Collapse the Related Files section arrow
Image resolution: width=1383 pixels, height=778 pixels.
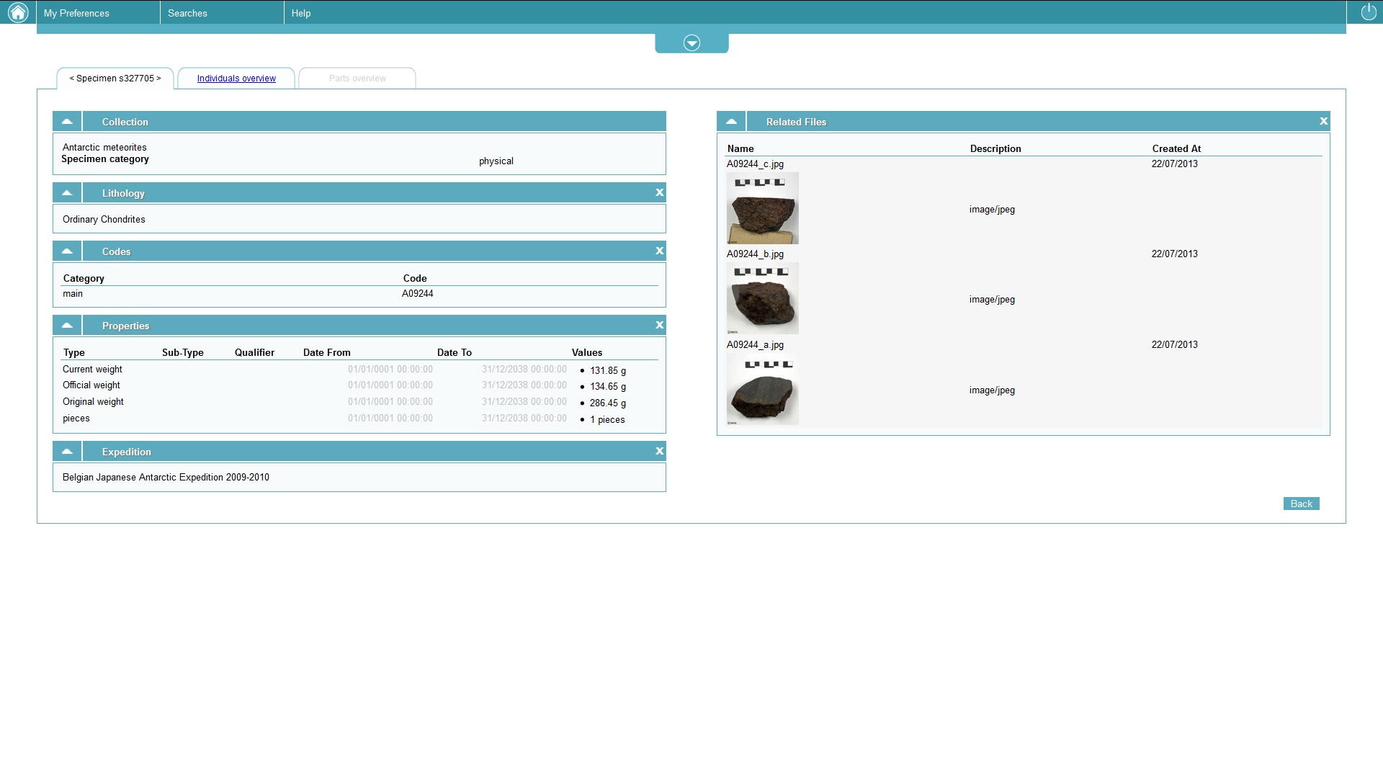pos(731,121)
